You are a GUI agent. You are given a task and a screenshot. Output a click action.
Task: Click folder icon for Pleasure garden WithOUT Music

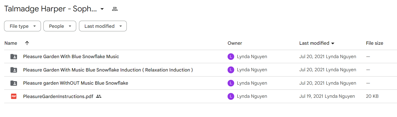(x=14, y=83)
